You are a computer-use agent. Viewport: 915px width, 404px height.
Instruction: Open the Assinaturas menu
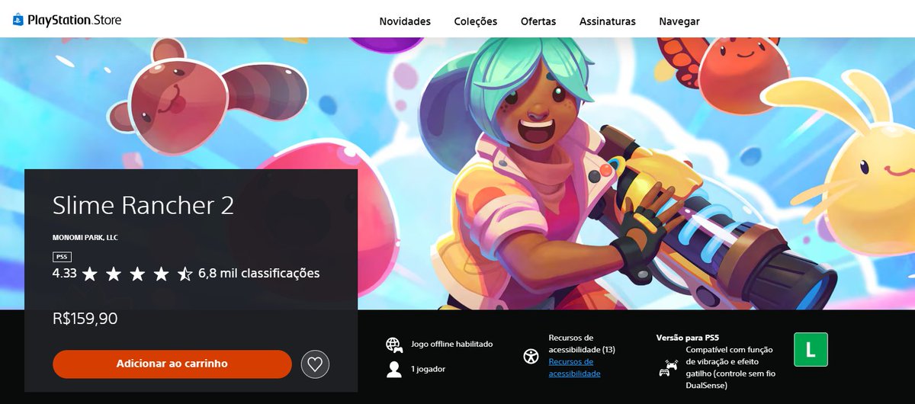(607, 21)
